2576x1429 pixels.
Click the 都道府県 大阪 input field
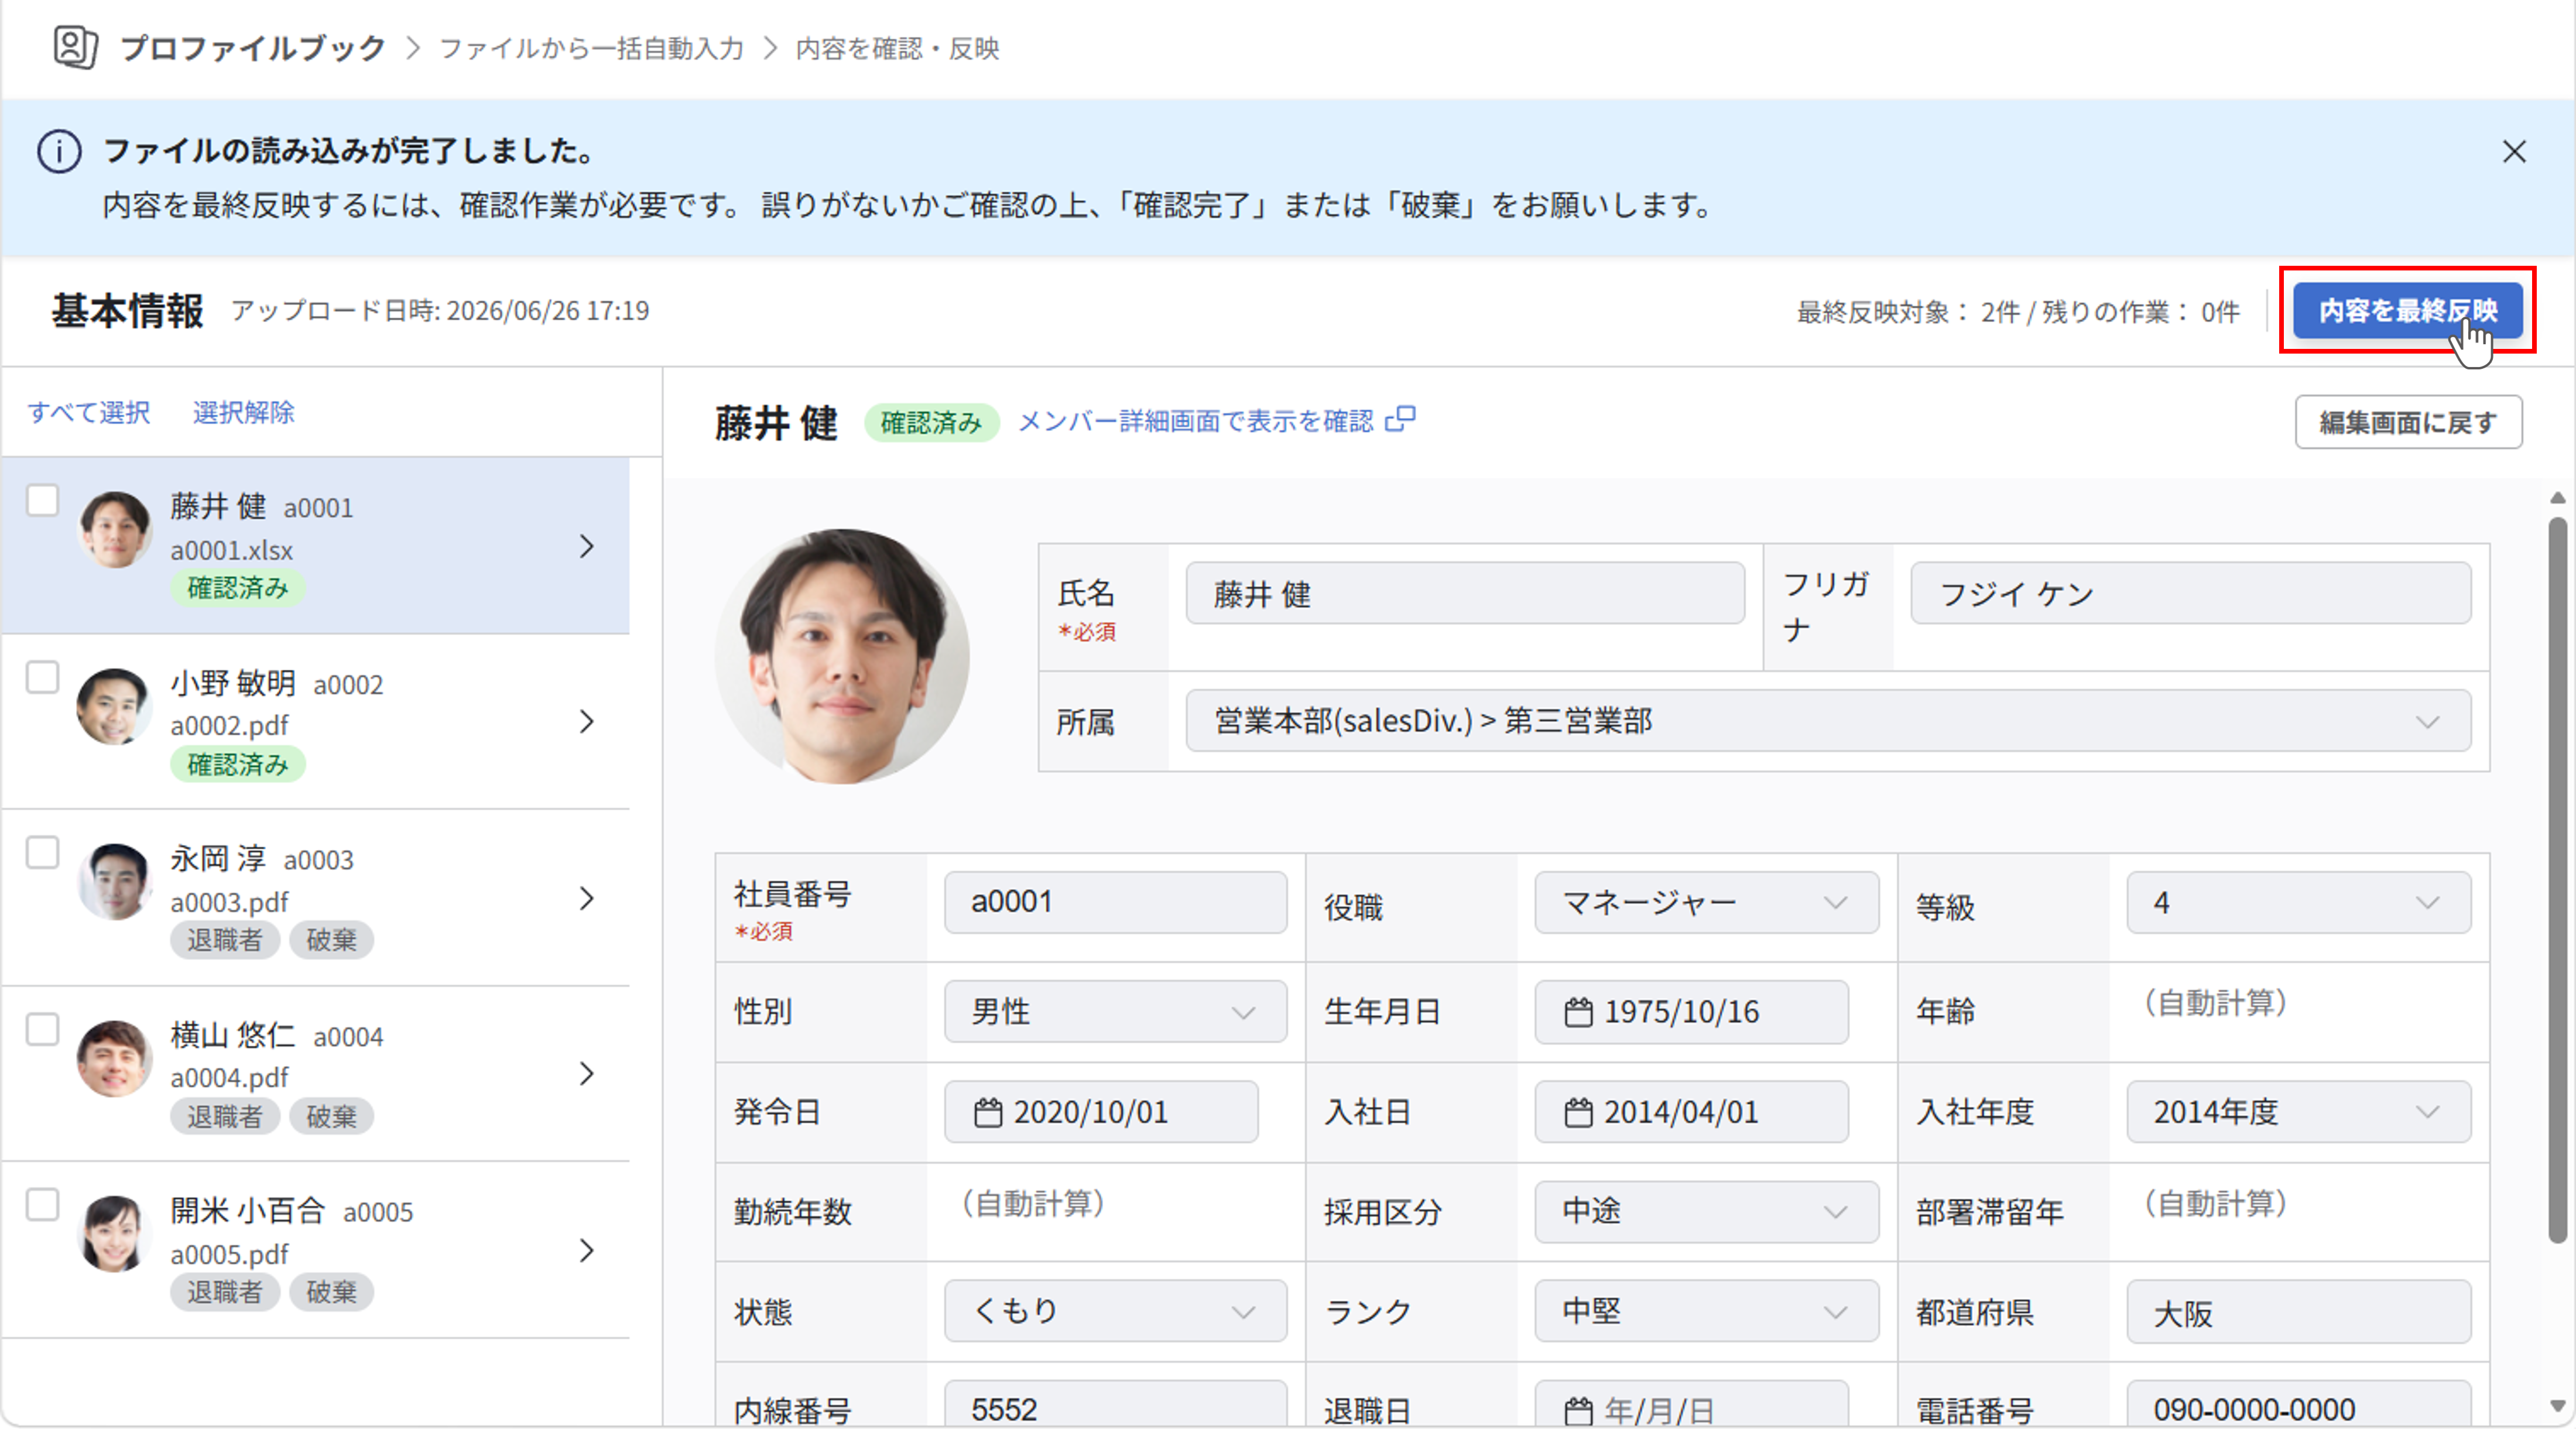pos(2298,1311)
